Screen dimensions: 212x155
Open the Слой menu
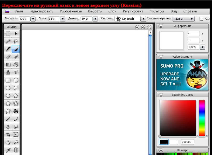coord(112,11)
